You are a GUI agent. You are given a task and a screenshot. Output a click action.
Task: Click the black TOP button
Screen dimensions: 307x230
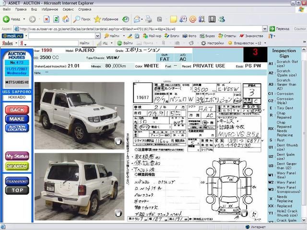(x=17, y=190)
